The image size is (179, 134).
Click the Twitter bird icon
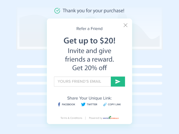[x=83, y=104]
